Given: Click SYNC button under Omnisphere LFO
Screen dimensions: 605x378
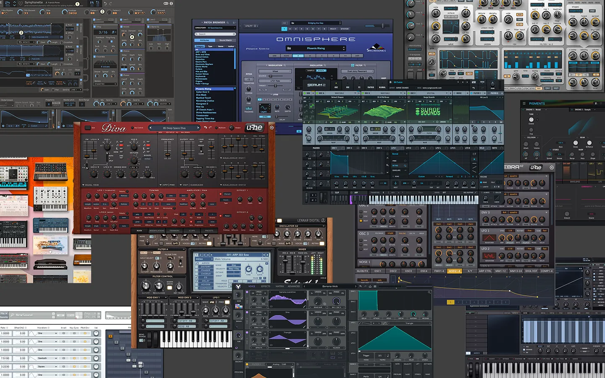Looking at the screenshot, I should tap(265, 117).
